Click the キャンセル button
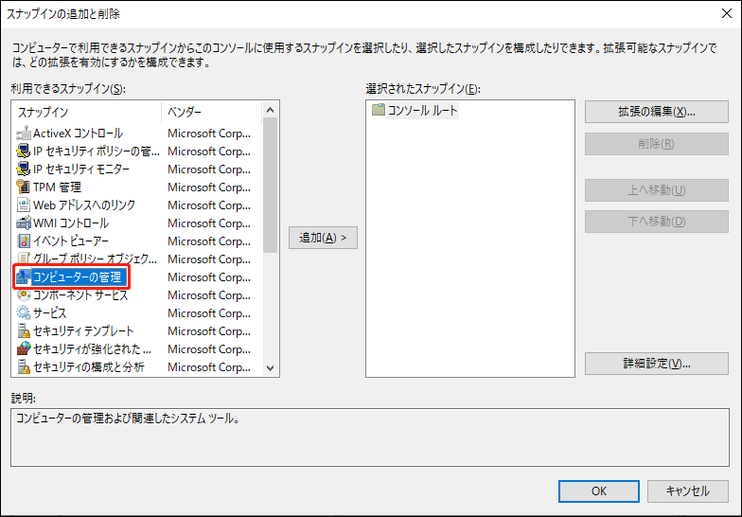 tap(687, 490)
